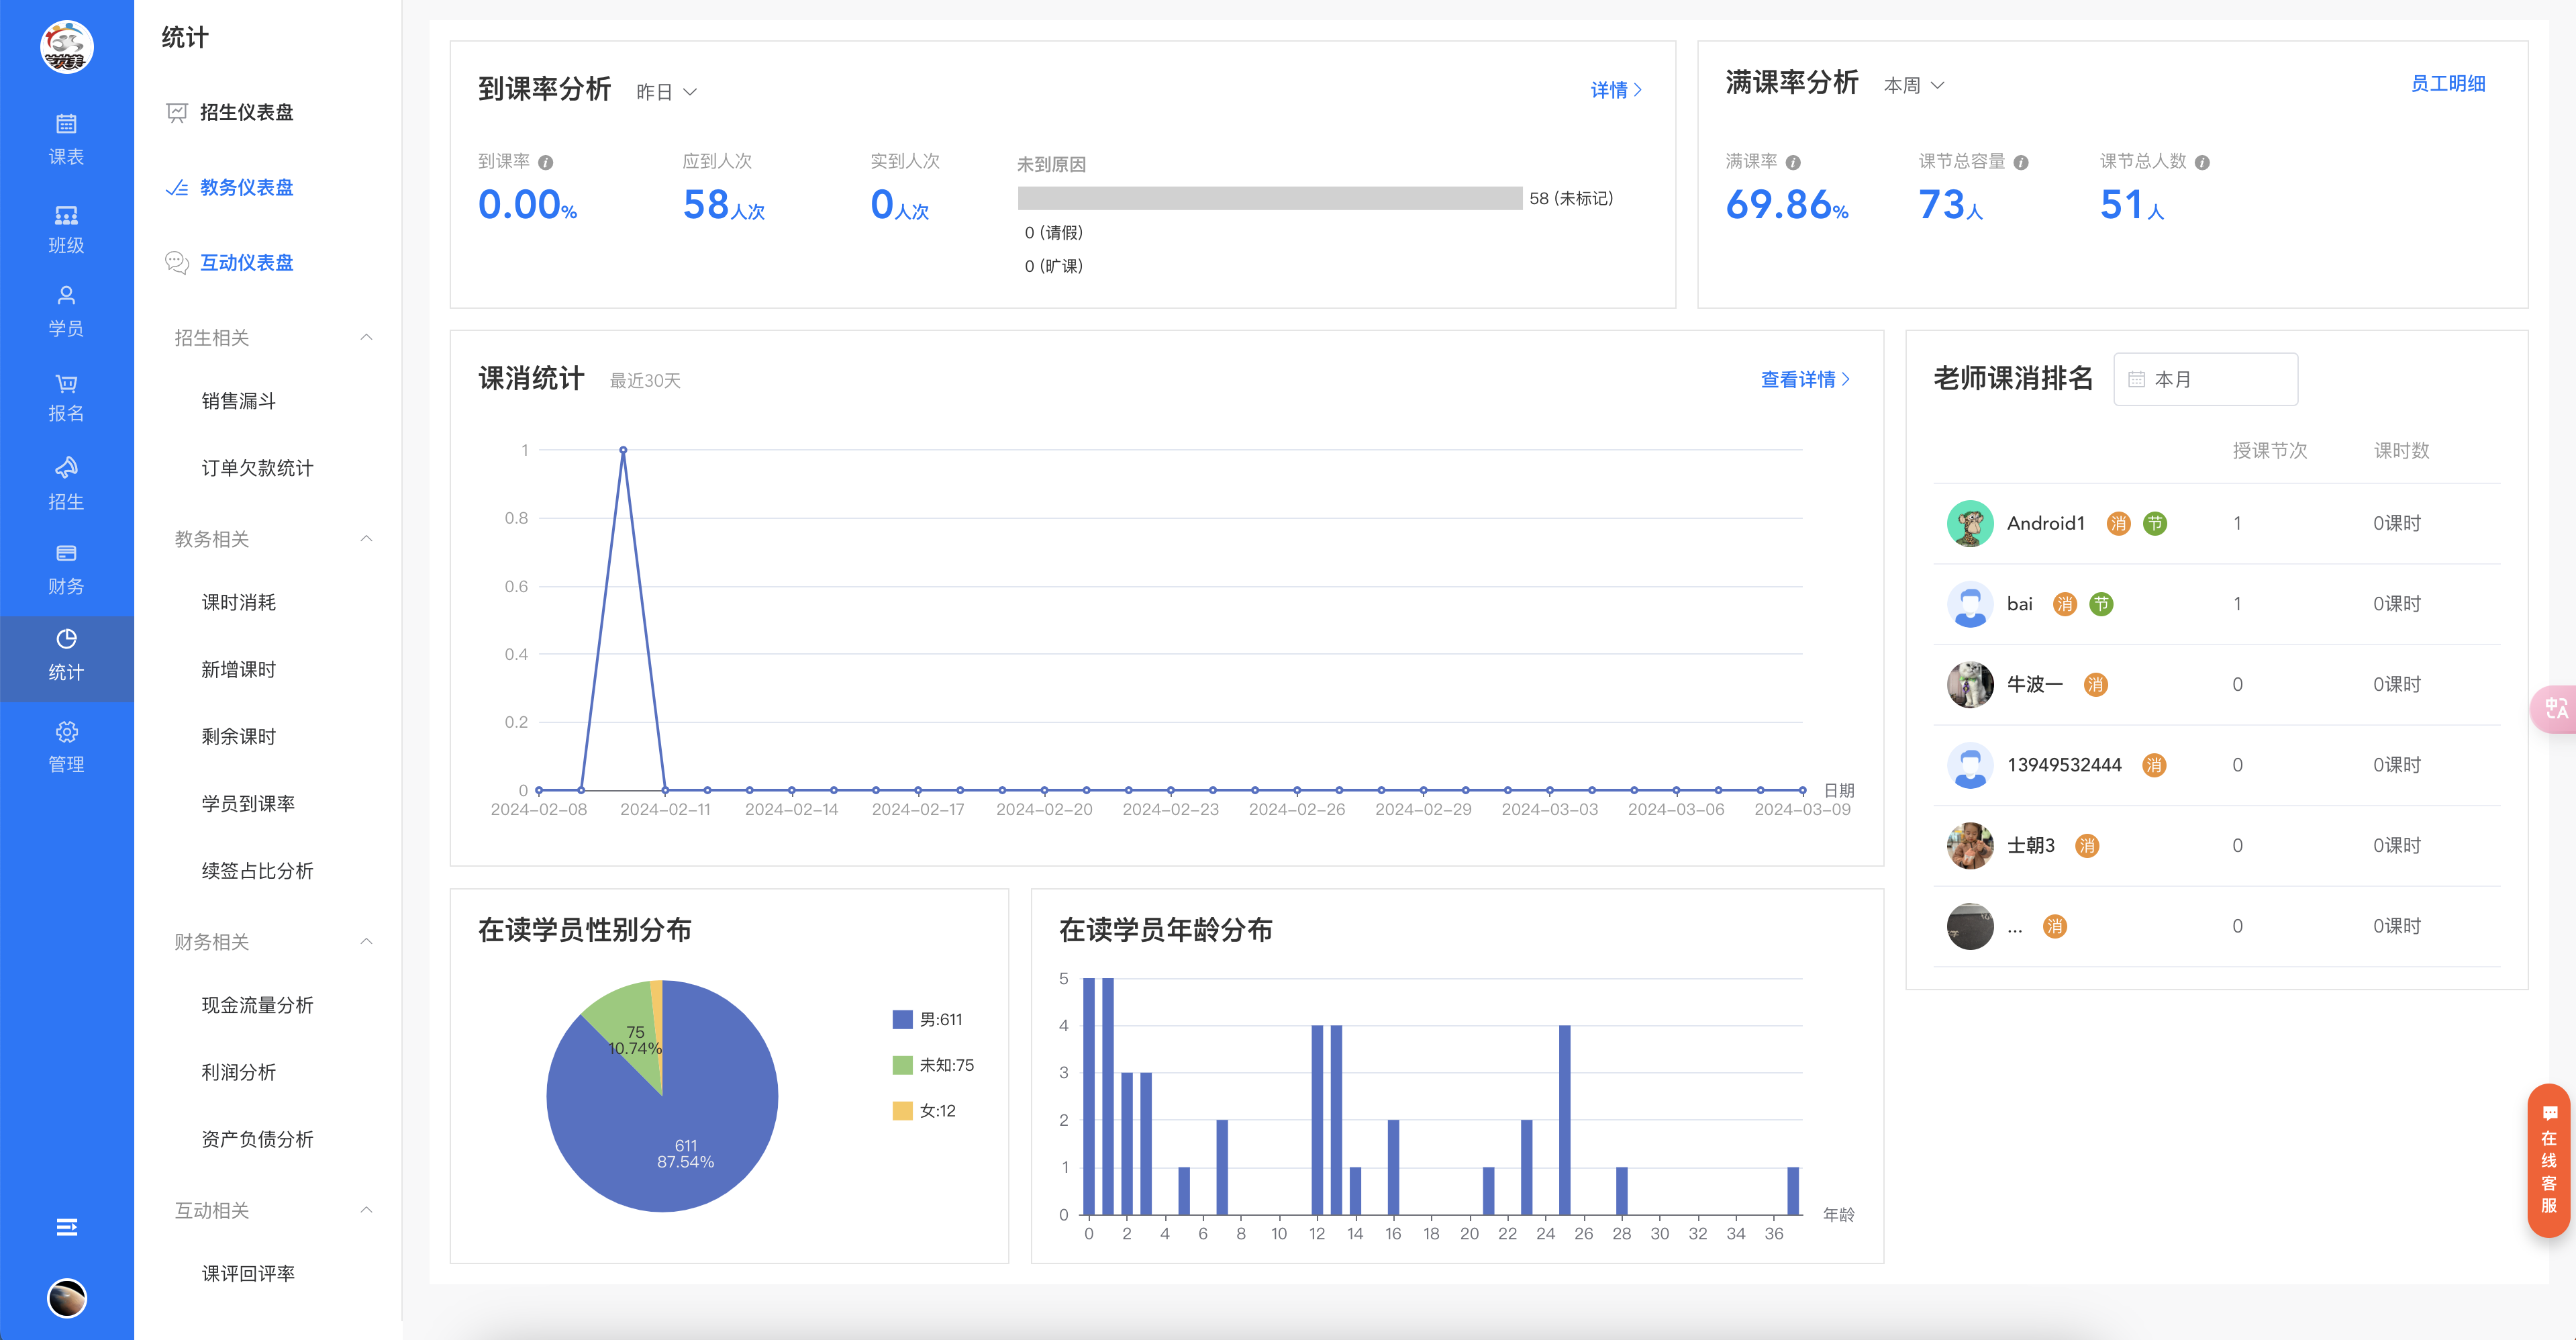The image size is (2576, 1340).
Task: Click 士朝3's avatar in teacher ranking
Action: pyautogui.click(x=1970, y=845)
